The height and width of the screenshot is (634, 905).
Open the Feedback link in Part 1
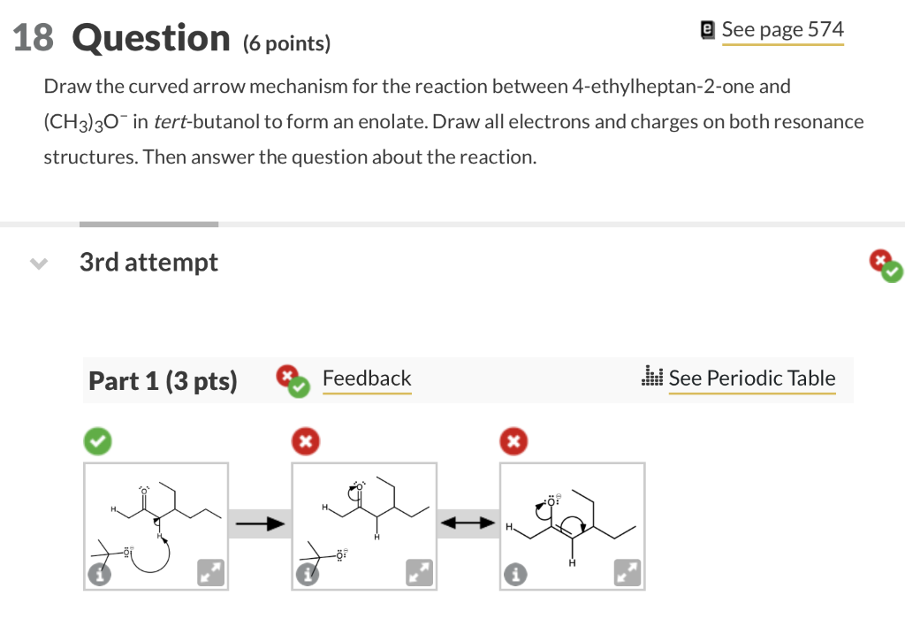coord(367,378)
